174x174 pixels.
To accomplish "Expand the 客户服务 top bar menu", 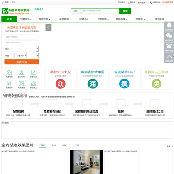I will [142, 3].
